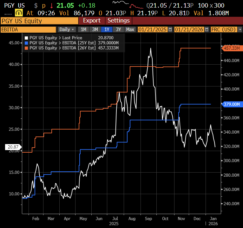243x228 pixels.
Task: Click the FRC (USD) currency field
Action: point(224,29)
